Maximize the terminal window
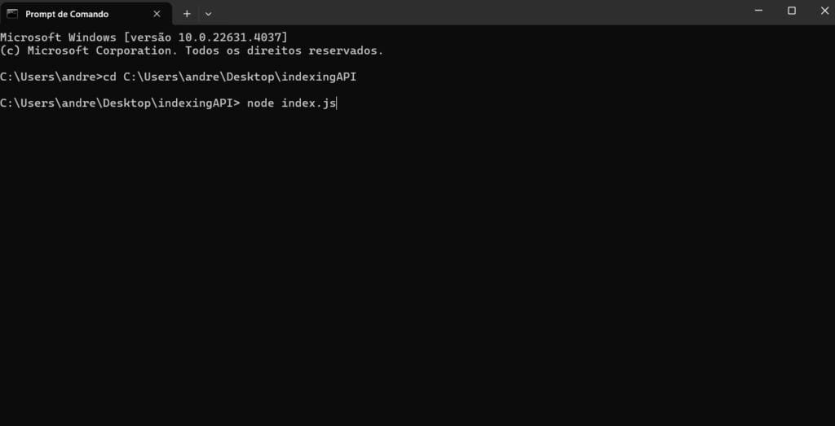 pyautogui.click(x=792, y=11)
